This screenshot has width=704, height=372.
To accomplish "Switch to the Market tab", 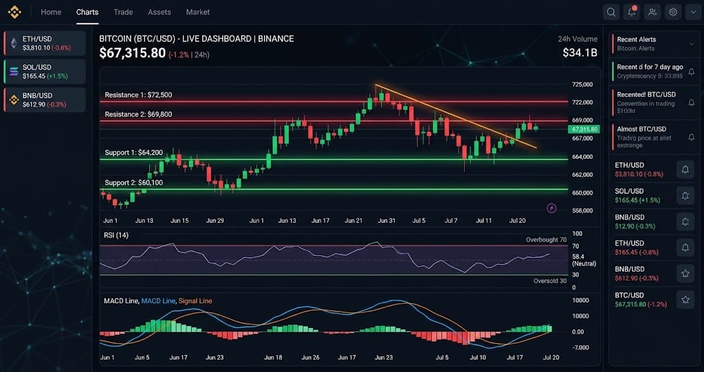I will point(198,12).
